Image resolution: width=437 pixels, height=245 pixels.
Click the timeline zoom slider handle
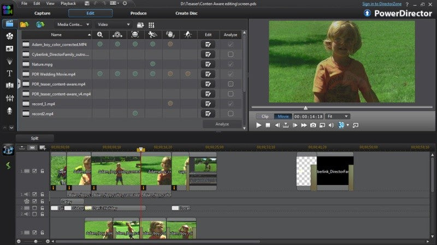[x=36, y=241]
